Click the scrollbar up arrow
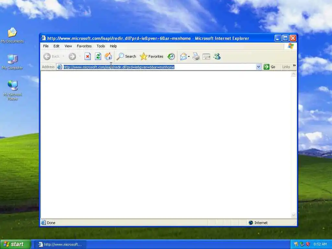This screenshot has width=332, height=249. pyautogui.click(x=293, y=74)
